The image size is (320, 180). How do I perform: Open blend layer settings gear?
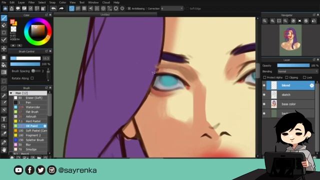pyautogui.click(x=311, y=85)
